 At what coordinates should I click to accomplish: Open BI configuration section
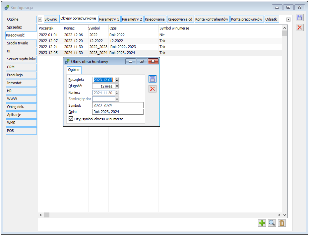pyautogui.click(x=21, y=51)
